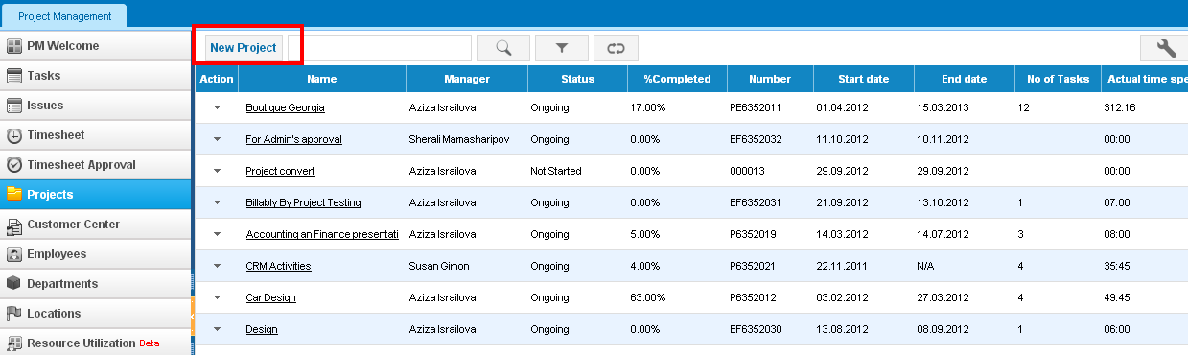Click the Departments cube icon
The height and width of the screenshot is (355, 1188).
point(14,284)
